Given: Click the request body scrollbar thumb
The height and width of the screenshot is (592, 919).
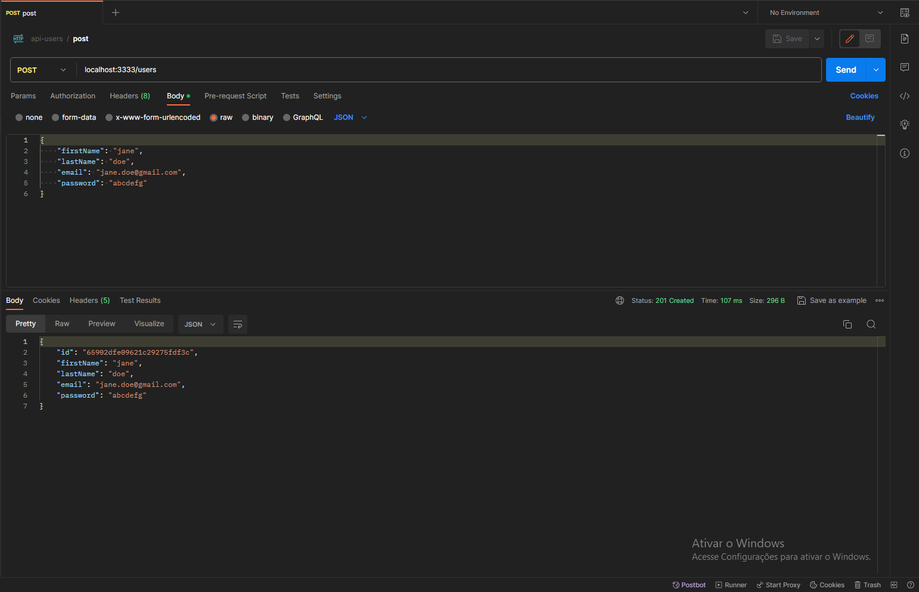Looking at the screenshot, I should coord(881,136).
